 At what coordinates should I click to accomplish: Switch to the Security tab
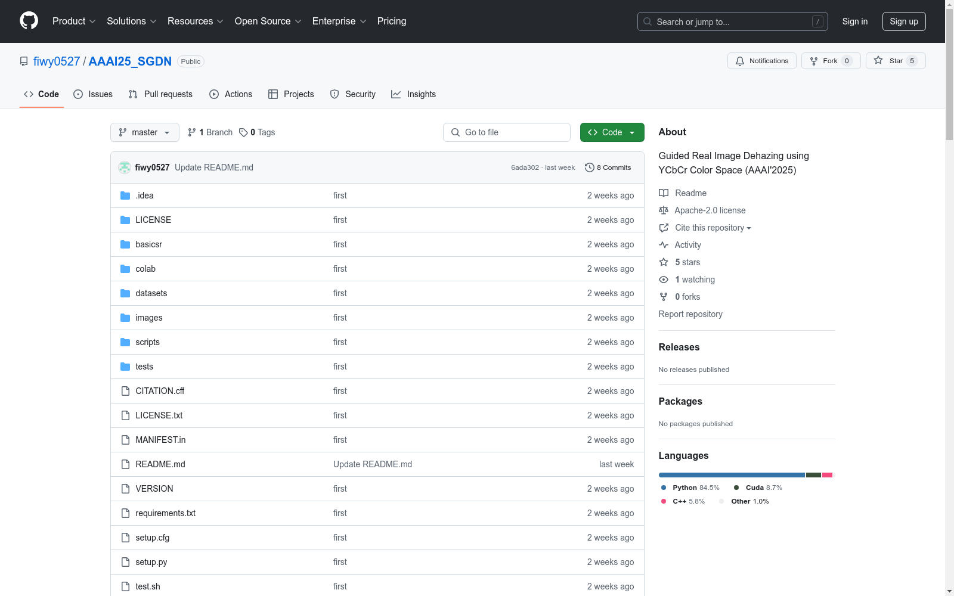[x=353, y=94]
